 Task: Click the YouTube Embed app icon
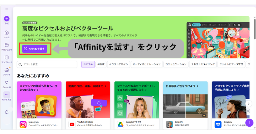click(x=72, y=124)
